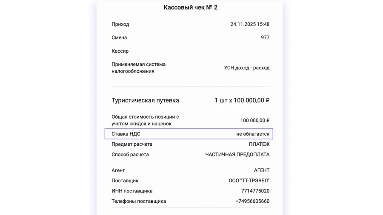Click the receipt title "Кассовый чек № 2"
Screen dimensions: 383x215
tap(190, 8)
